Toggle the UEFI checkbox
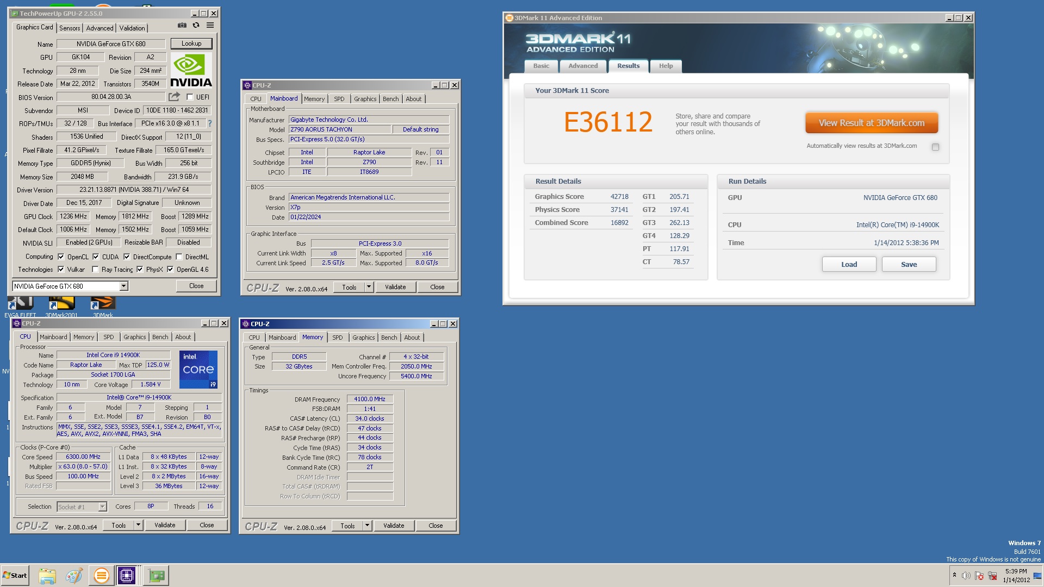 [x=190, y=97]
